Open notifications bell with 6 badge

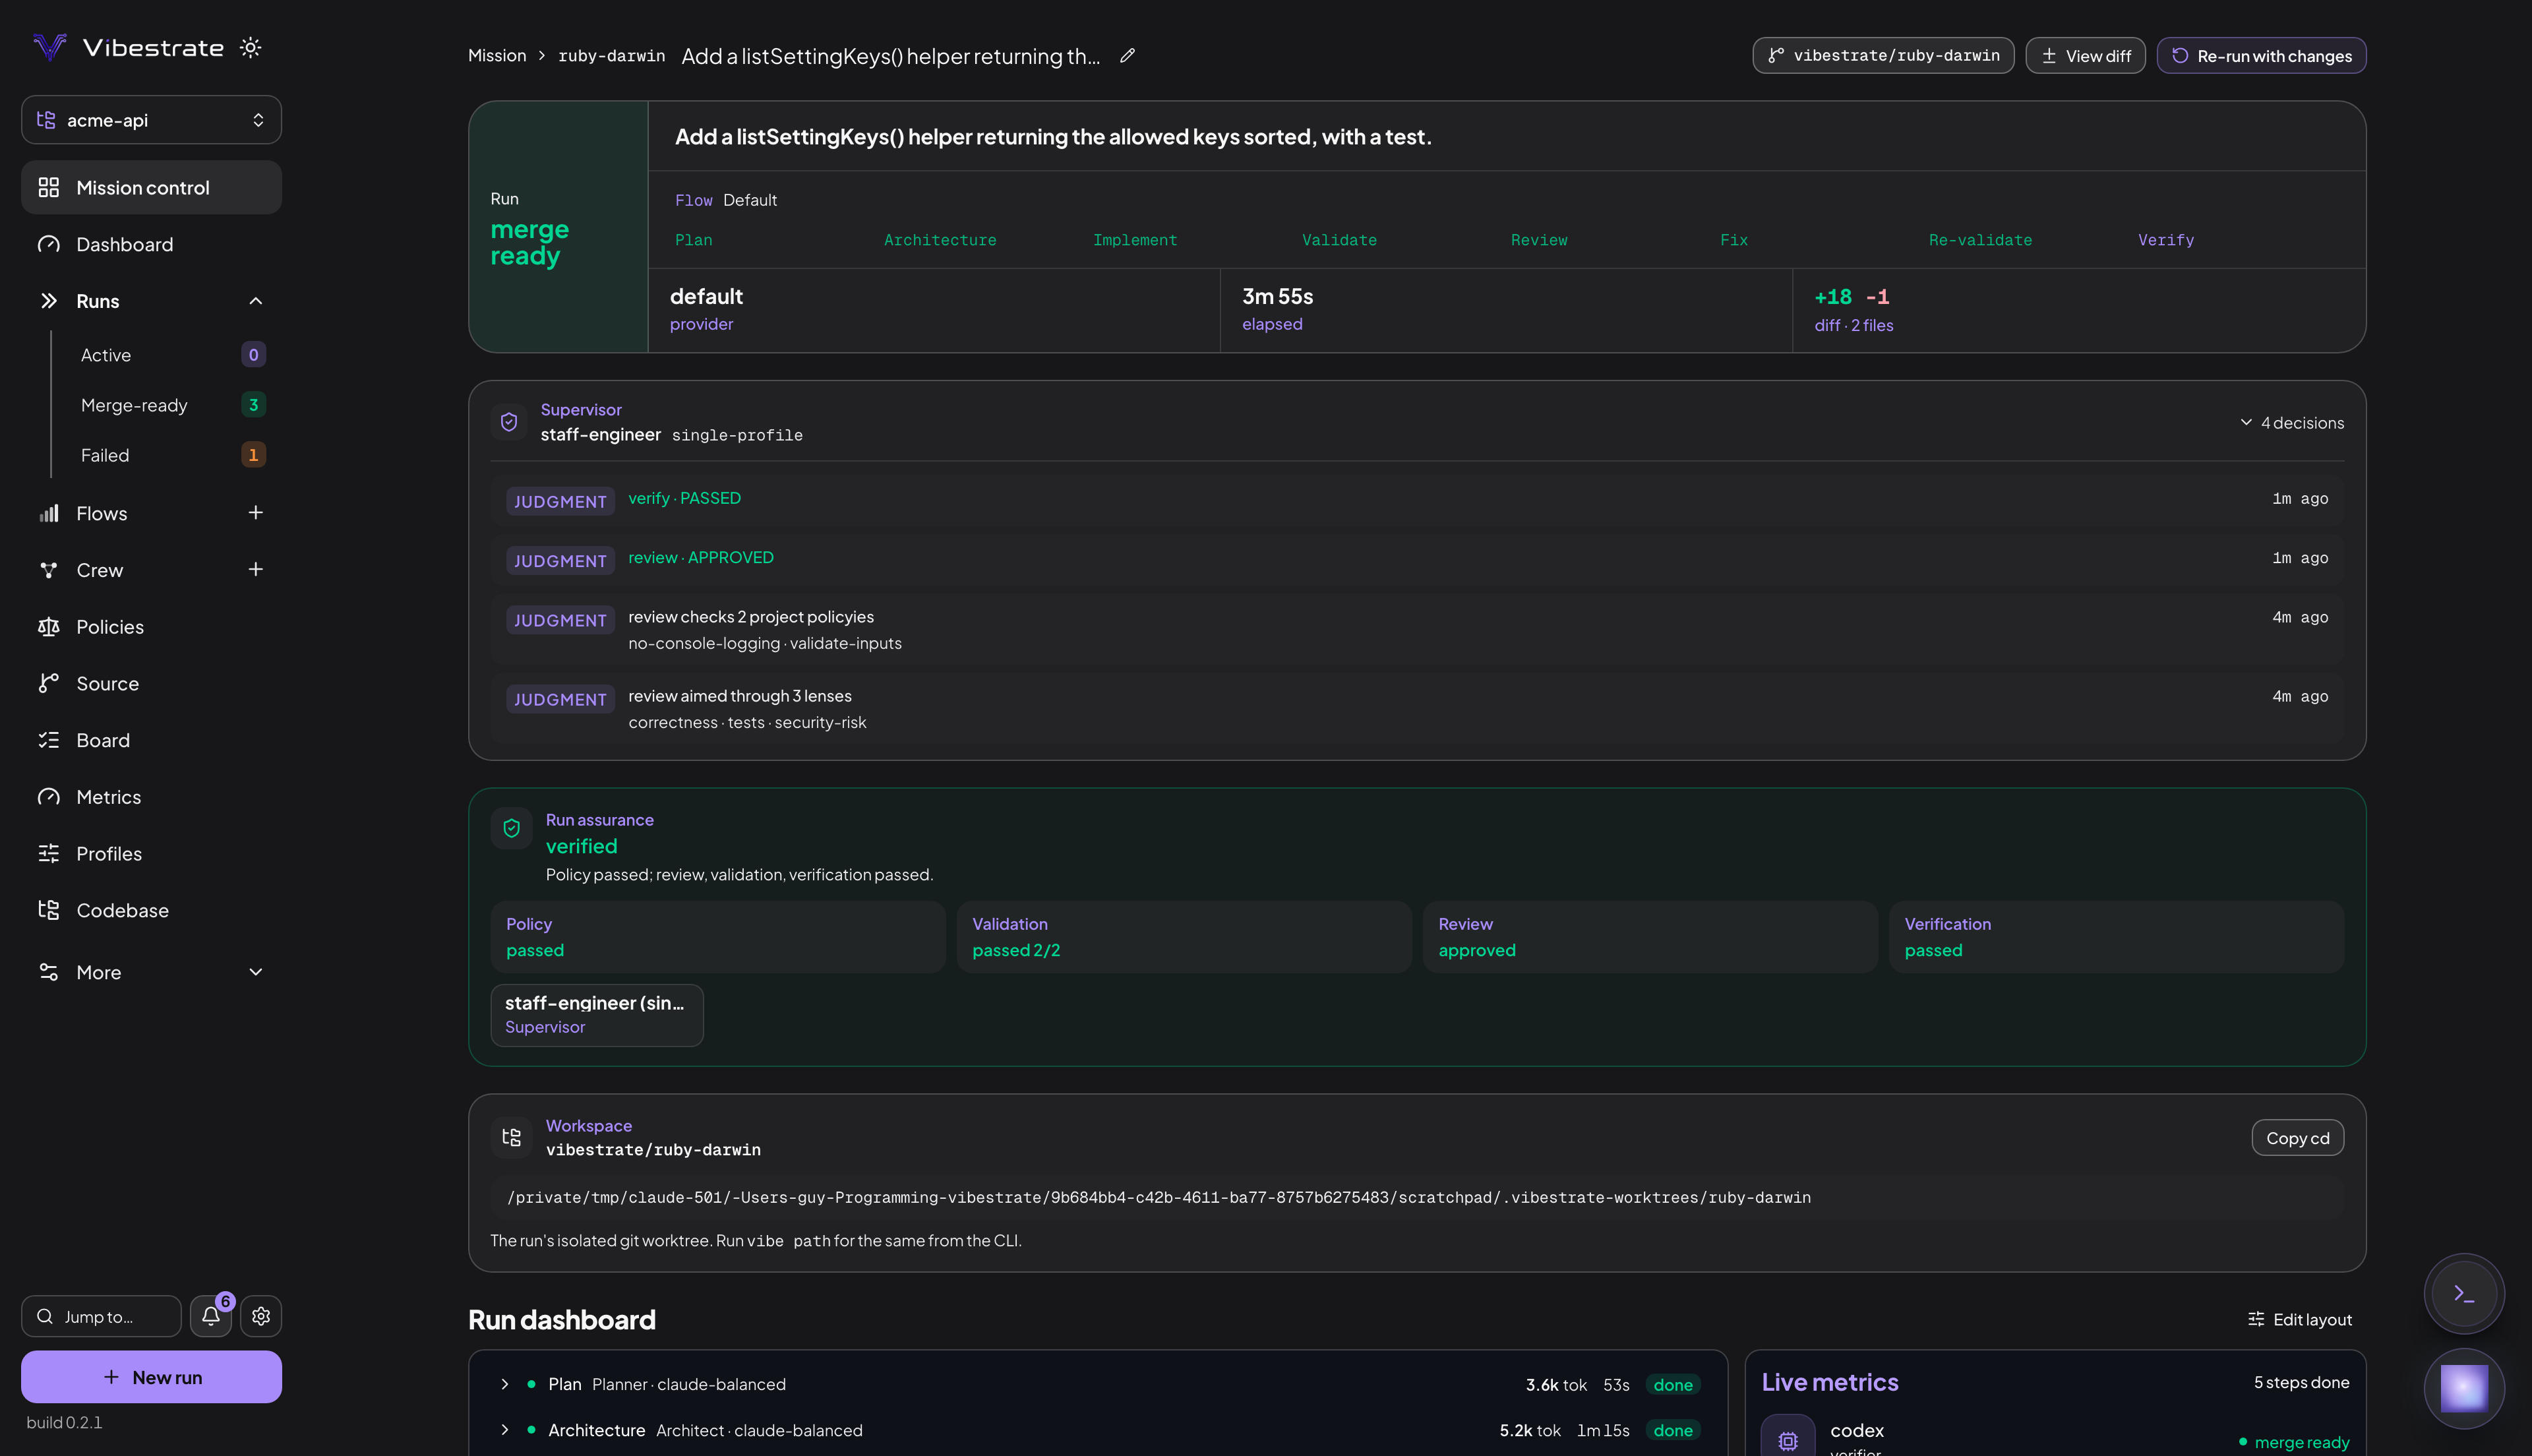point(211,1316)
